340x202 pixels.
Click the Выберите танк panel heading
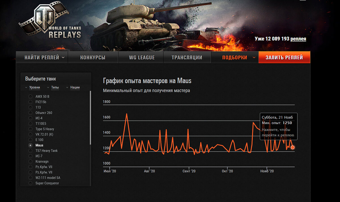click(41, 79)
